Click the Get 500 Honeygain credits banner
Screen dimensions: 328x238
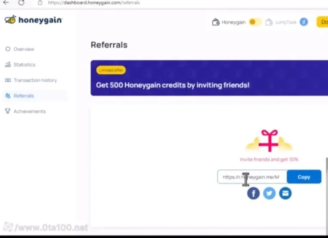(209, 78)
